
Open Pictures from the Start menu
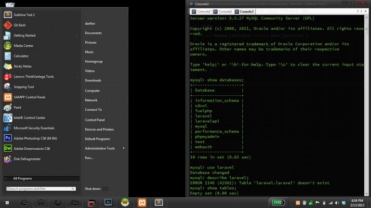click(x=91, y=42)
